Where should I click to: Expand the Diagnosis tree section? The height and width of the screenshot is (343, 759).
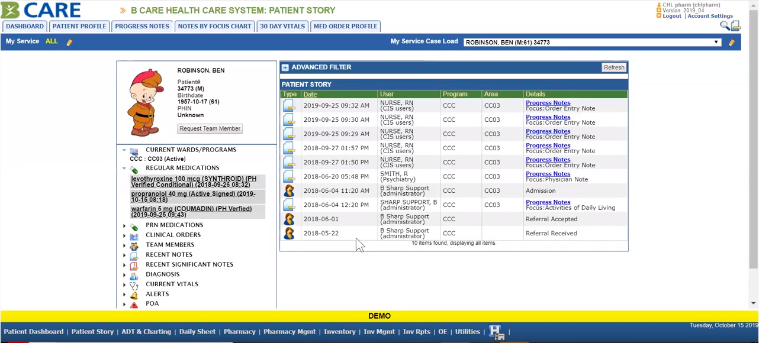(x=124, y=275)
